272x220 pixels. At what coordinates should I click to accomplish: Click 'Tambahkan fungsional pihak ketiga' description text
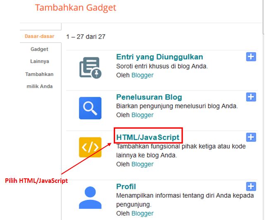click(x=181, y=151)
